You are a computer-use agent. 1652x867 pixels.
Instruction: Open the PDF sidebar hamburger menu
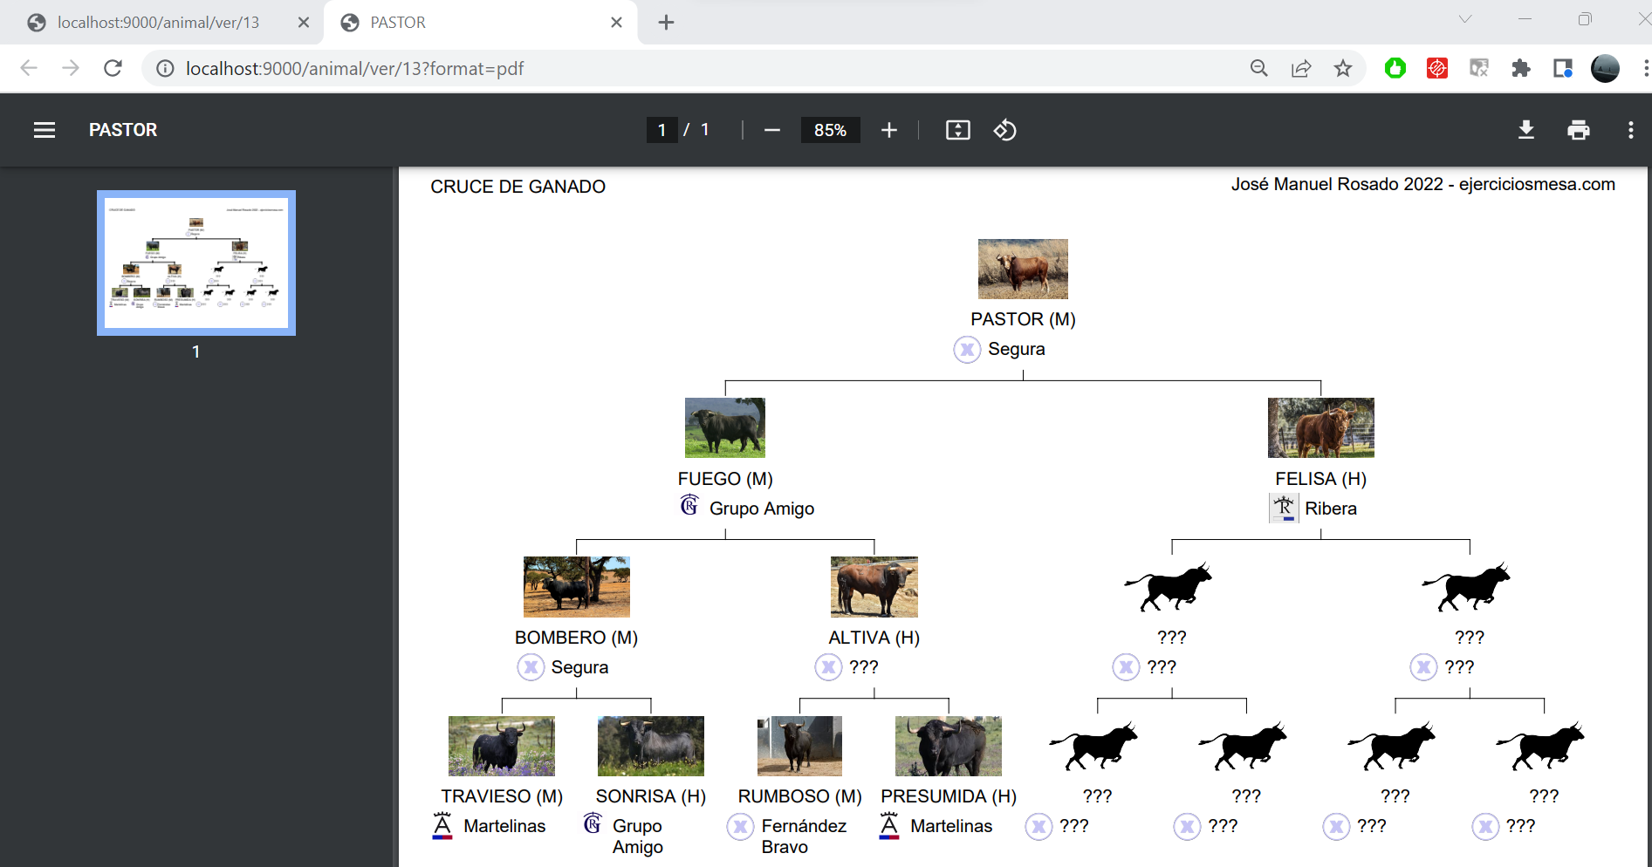coord(44,130)
